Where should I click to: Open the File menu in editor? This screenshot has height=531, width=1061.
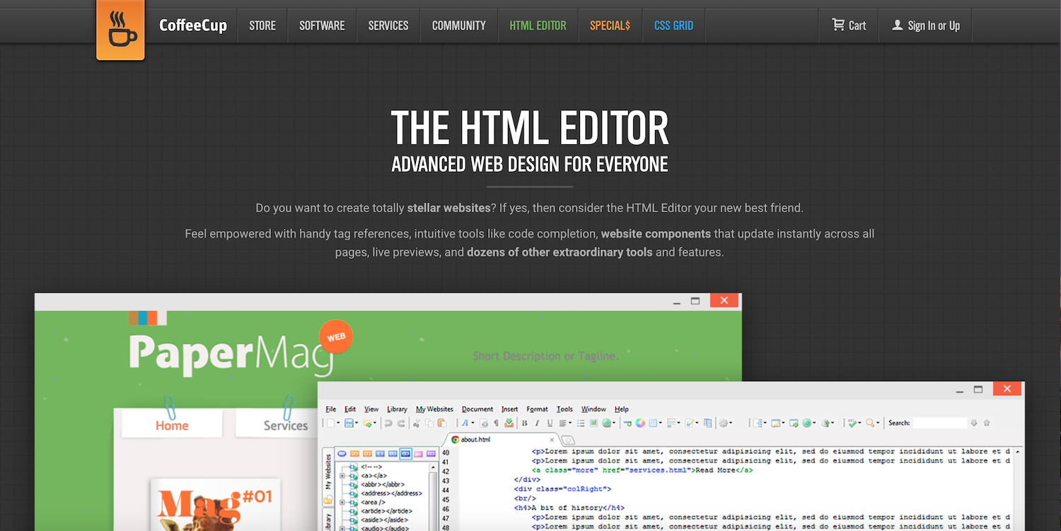[x=331, y=409]
